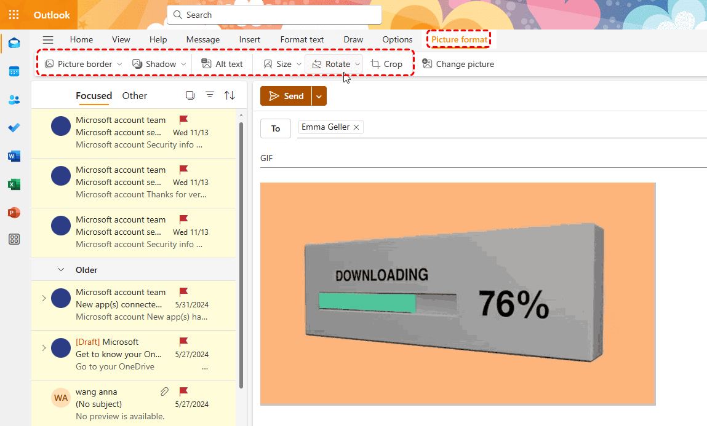
Task: Open the app launcher grid icon
Action: pyautogui.click(x=14, y=15)
